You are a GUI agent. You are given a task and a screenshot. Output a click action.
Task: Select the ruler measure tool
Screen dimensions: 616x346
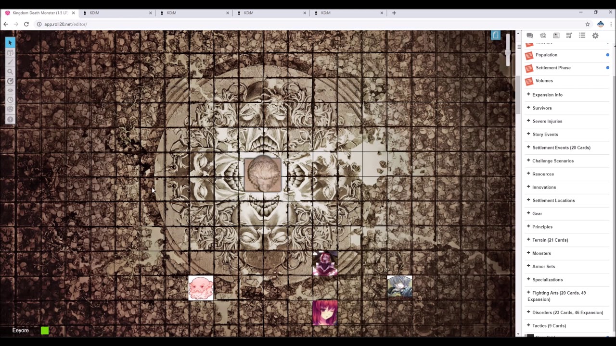[10, 81]
